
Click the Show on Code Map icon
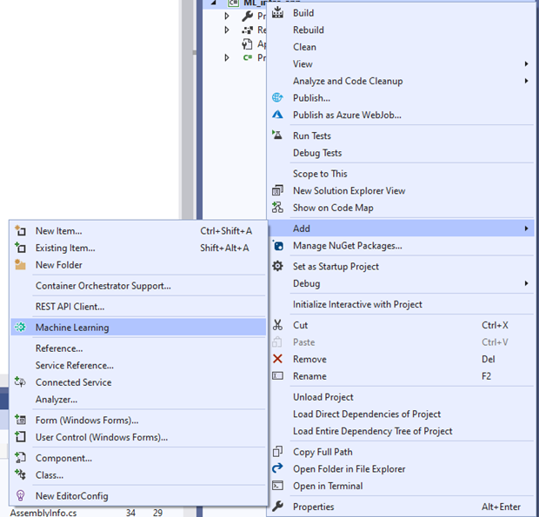(277, 208)
